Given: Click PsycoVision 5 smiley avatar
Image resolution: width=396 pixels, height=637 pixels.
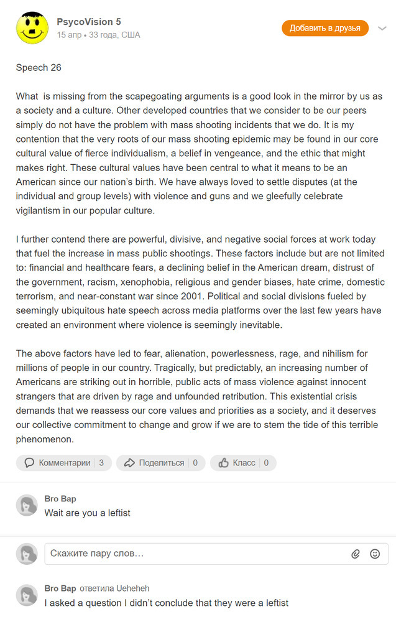Looking at the screenshot, I should pyautogui.click(x=32, y=28).
